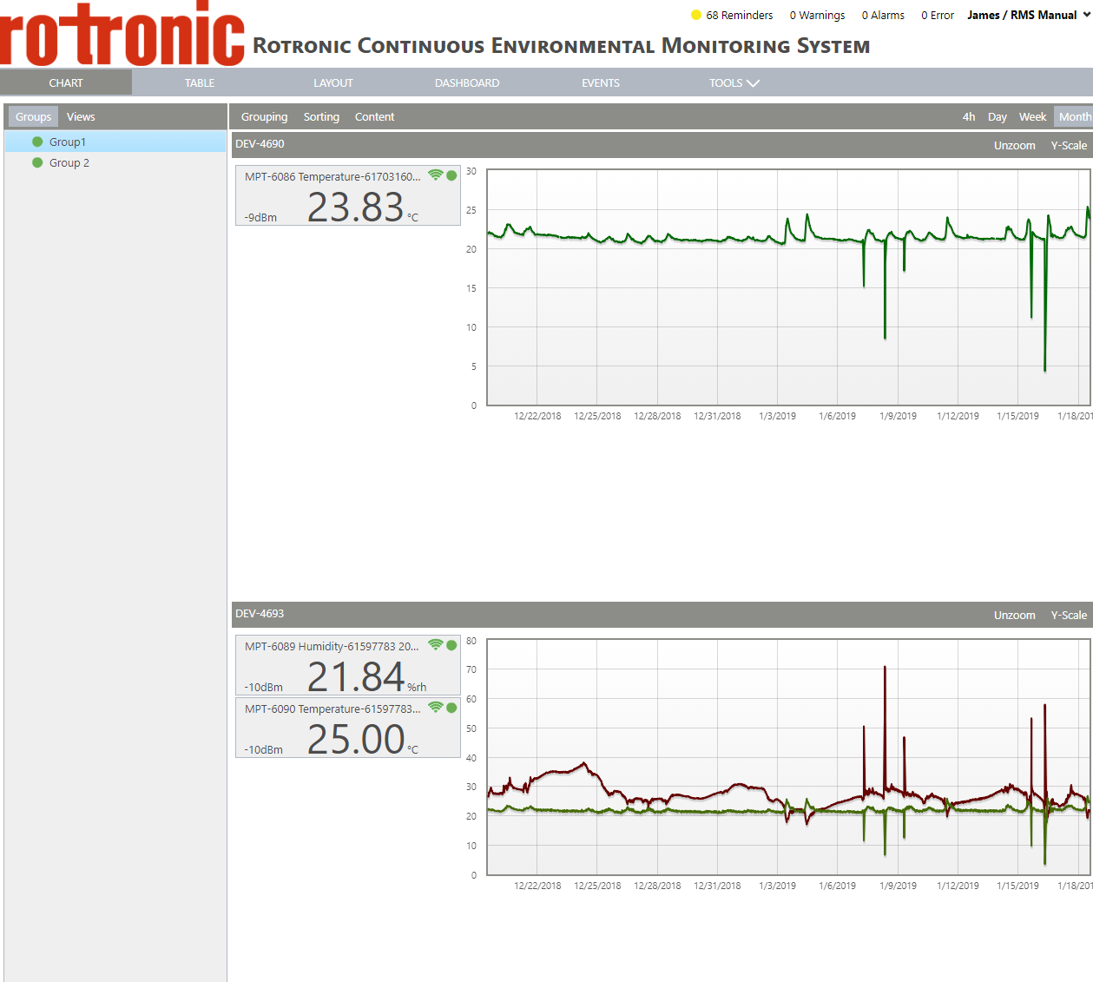This screenshot has height=982, width=1093.
Task: Select the MPT-6090 Temperature sensor card
Action: click(x=348, y=728)
